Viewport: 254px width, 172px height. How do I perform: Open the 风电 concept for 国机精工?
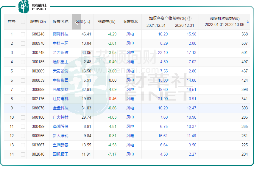(x=130, y=154)
